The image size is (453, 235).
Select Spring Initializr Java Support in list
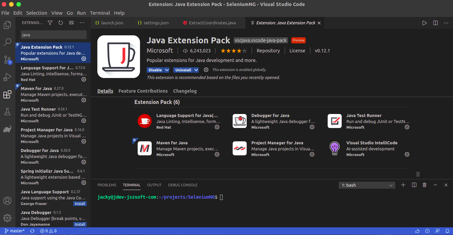coord(53,177)
